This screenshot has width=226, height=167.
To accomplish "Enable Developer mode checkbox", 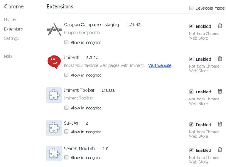I will tap(191, 8).
